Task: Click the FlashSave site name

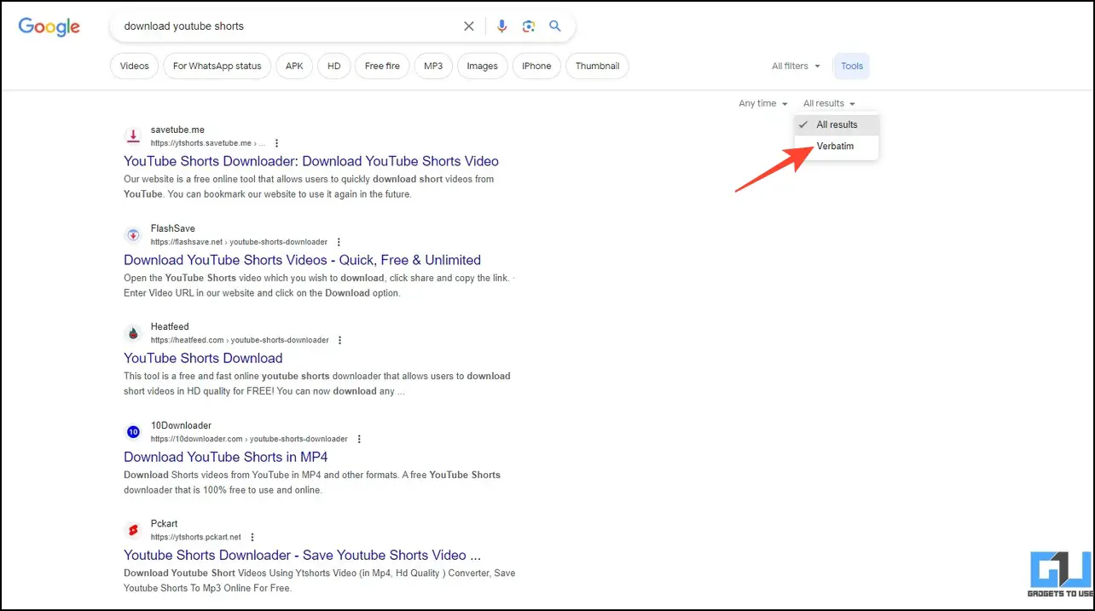Action: coord(173,228)
